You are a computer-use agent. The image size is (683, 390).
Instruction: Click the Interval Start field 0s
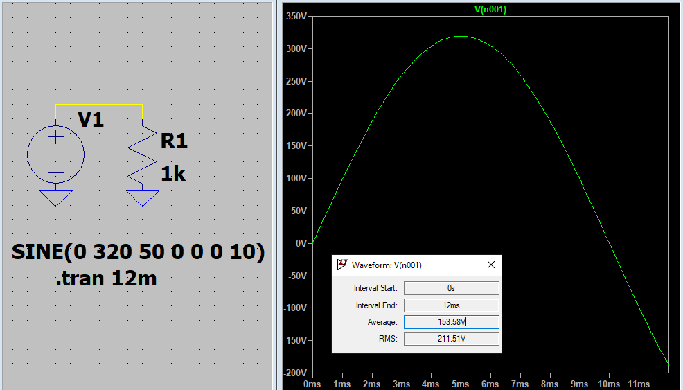click(x=451, y=288)
